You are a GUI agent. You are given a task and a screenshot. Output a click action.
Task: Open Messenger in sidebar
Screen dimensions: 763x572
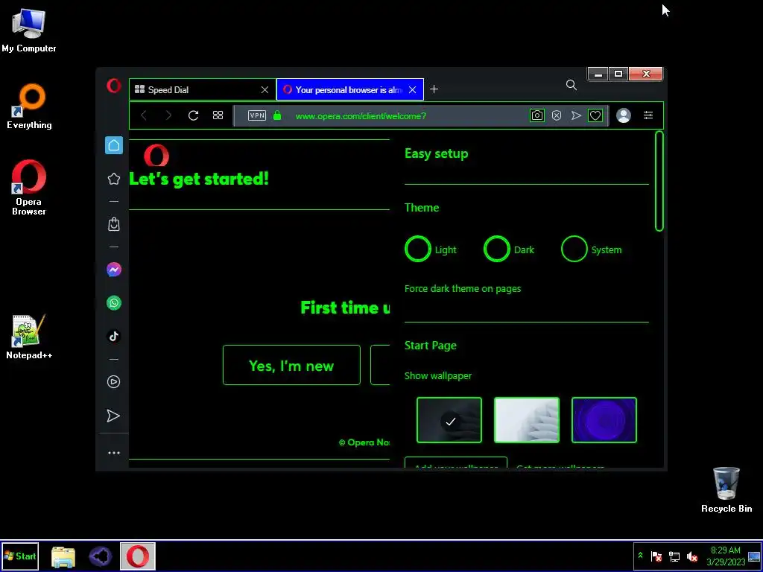coord(114,270)
